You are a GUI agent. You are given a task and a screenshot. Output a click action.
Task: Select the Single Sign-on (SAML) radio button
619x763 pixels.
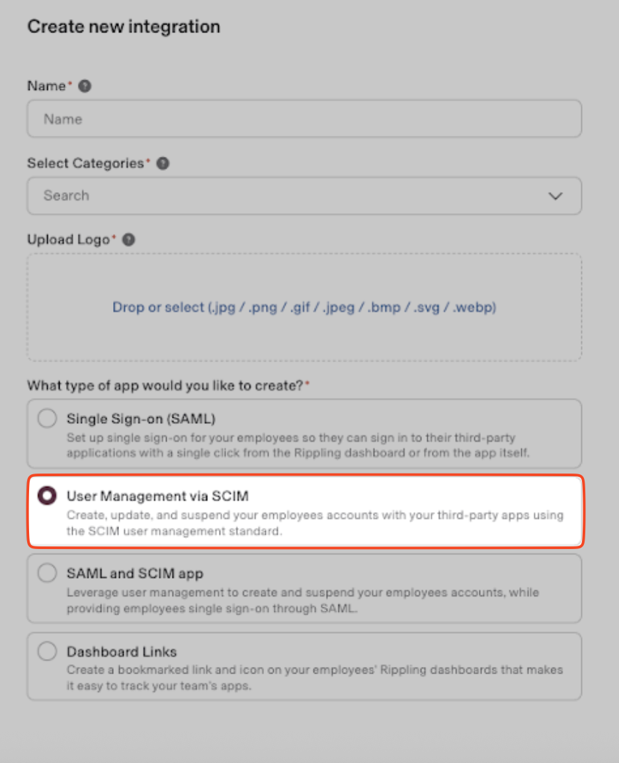tap(47, 419)
